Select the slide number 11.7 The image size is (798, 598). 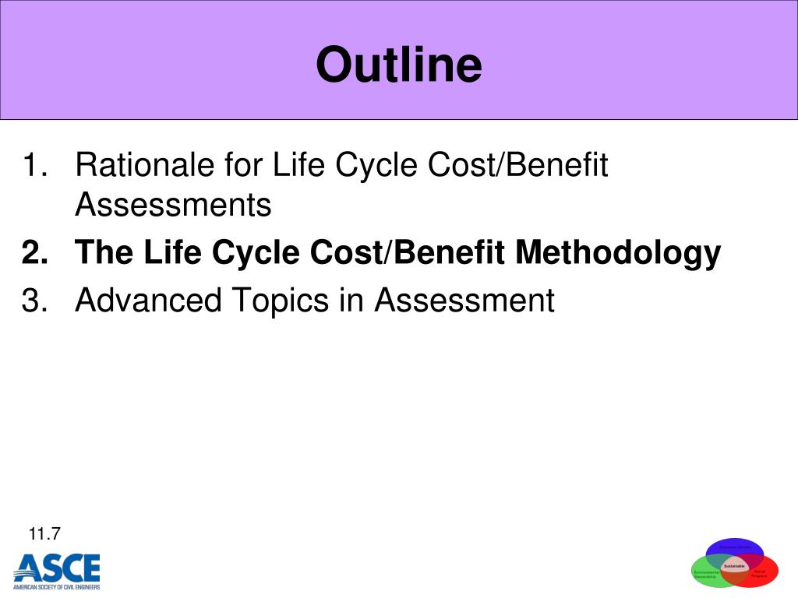(x=44, y=534)
